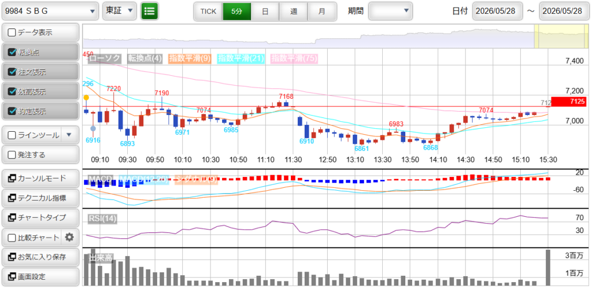
Task: Expand the 期間 period dropdown
Action: [390, 11]
